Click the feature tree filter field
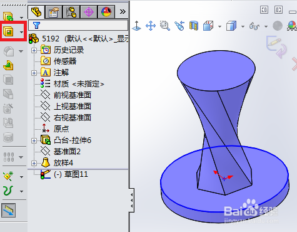The image size is (297, 232). coord(78,25)
